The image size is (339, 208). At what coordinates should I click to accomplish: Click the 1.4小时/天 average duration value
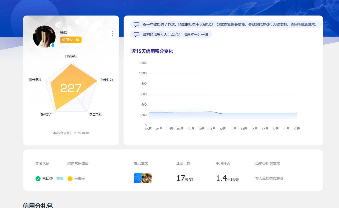(227, 178)
